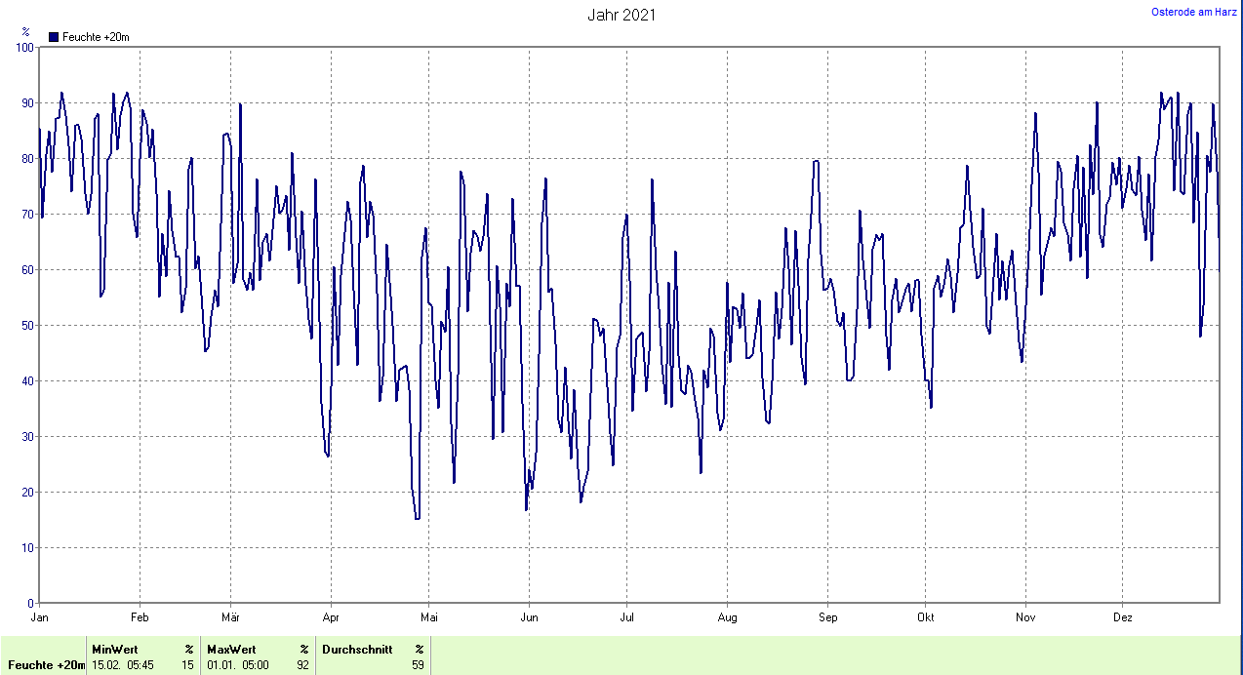Screen dimensions: 1243x675
Task: Open the Osterode am Harz link
Action: (x=1194, y=12)
